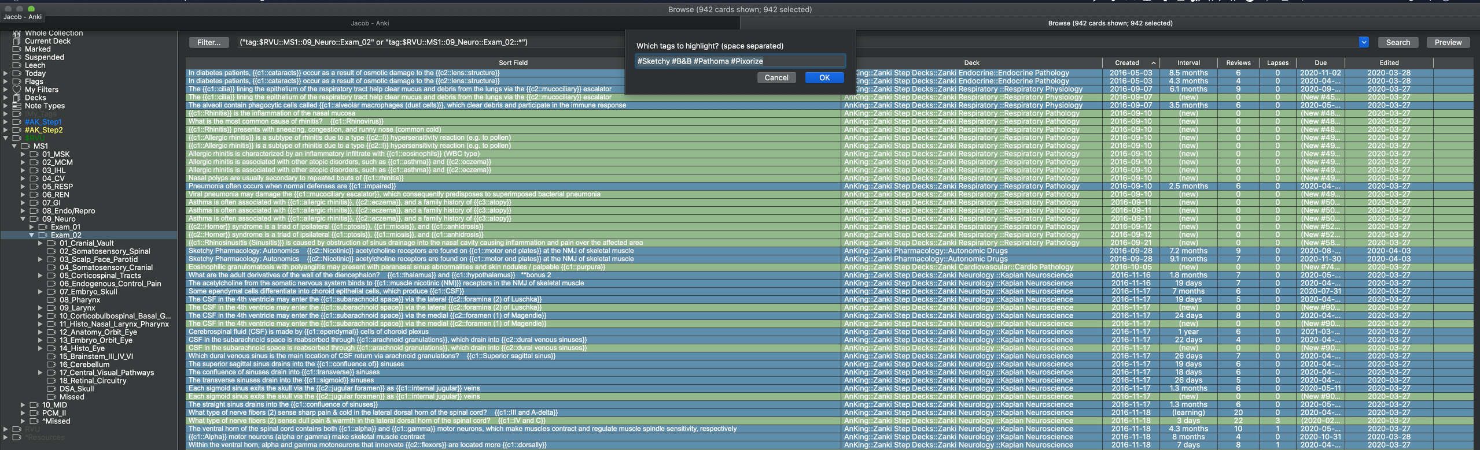
Task: Collapse the $RVU tag tree
Action: click(6, 139)
